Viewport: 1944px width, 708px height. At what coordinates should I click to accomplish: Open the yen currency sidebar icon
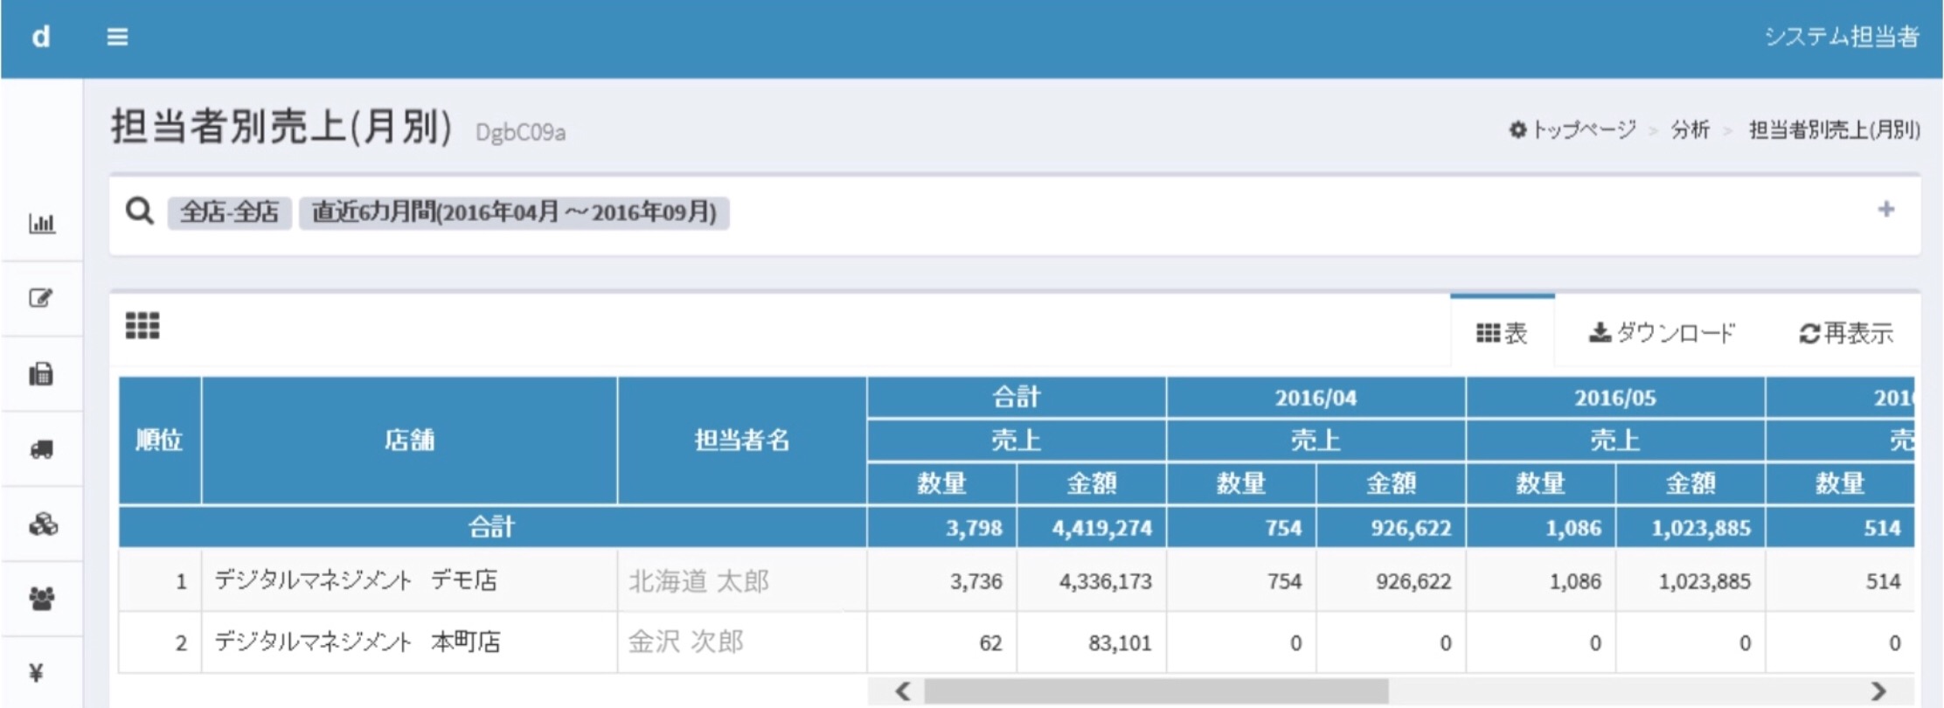point(37,672)
